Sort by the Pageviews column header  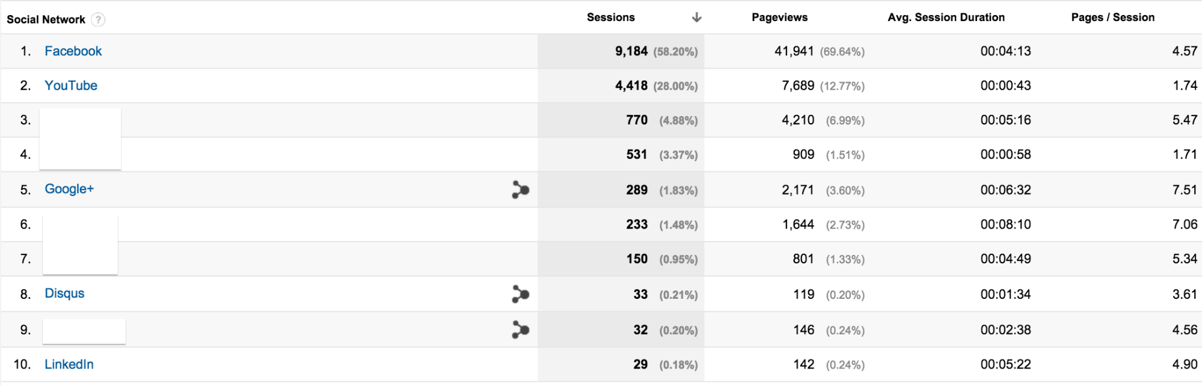click(x=779, y=17)
